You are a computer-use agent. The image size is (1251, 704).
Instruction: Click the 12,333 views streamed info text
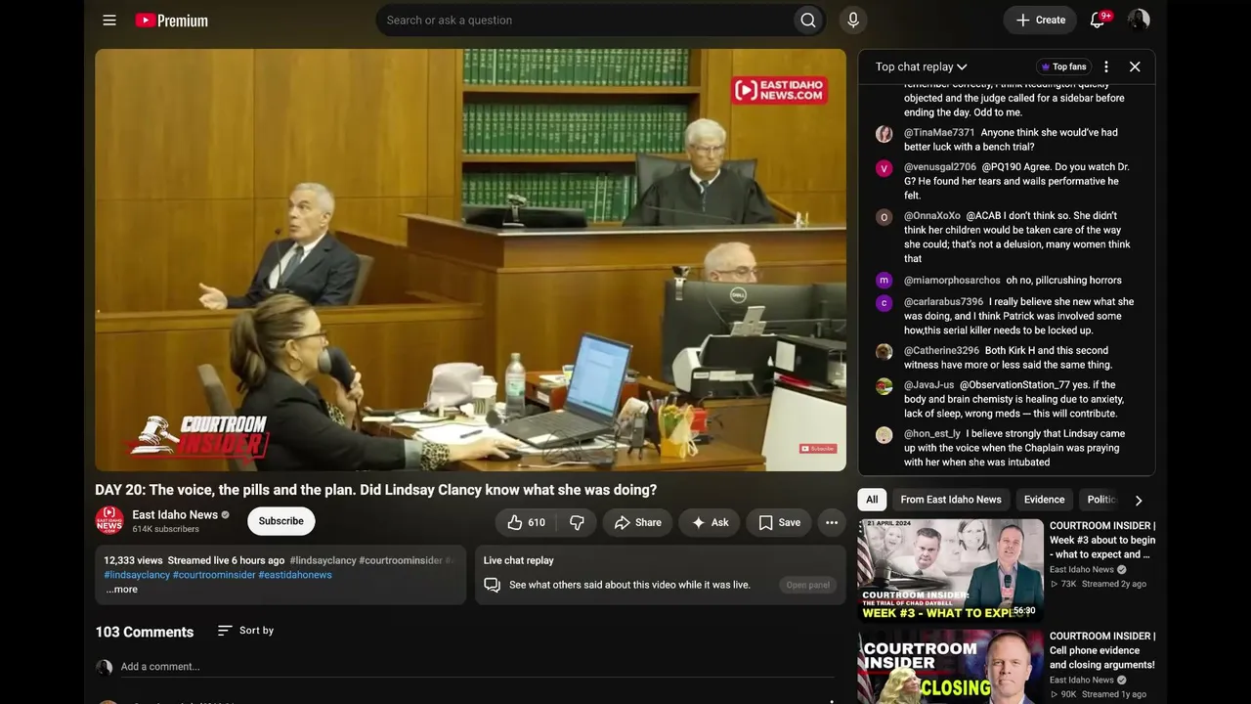(194, 560)
